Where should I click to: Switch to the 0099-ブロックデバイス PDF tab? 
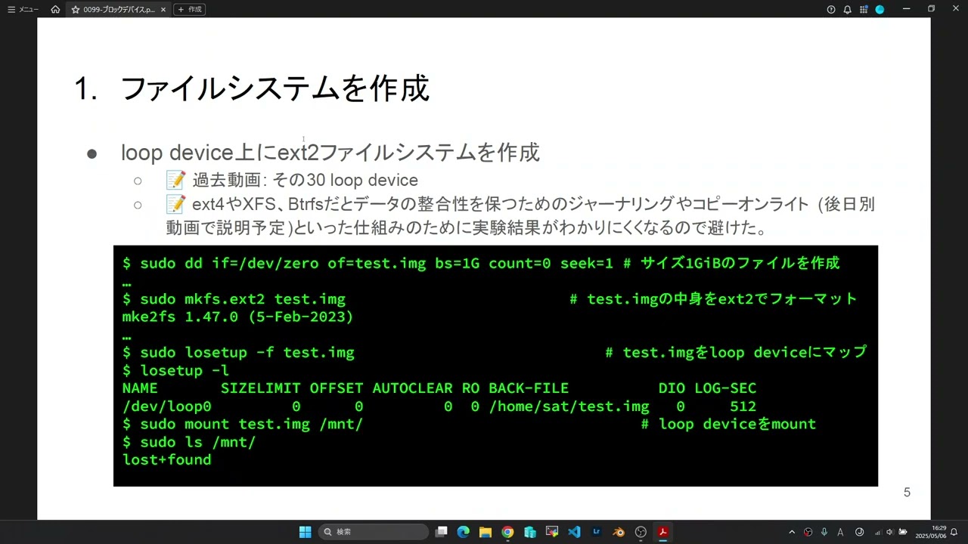119,9
